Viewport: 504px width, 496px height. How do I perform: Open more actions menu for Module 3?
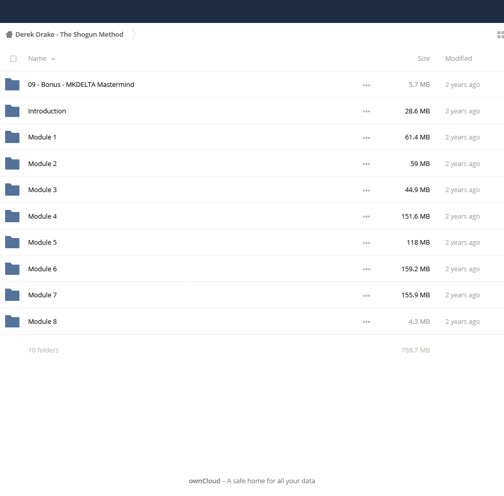point(366,191)
